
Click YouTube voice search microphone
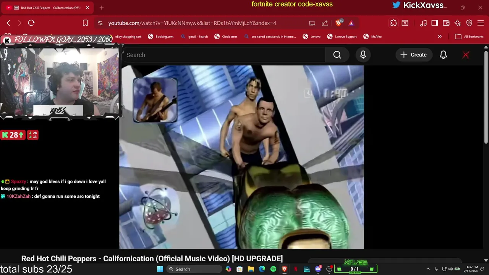pyautogui.click(x=363, y=55)
